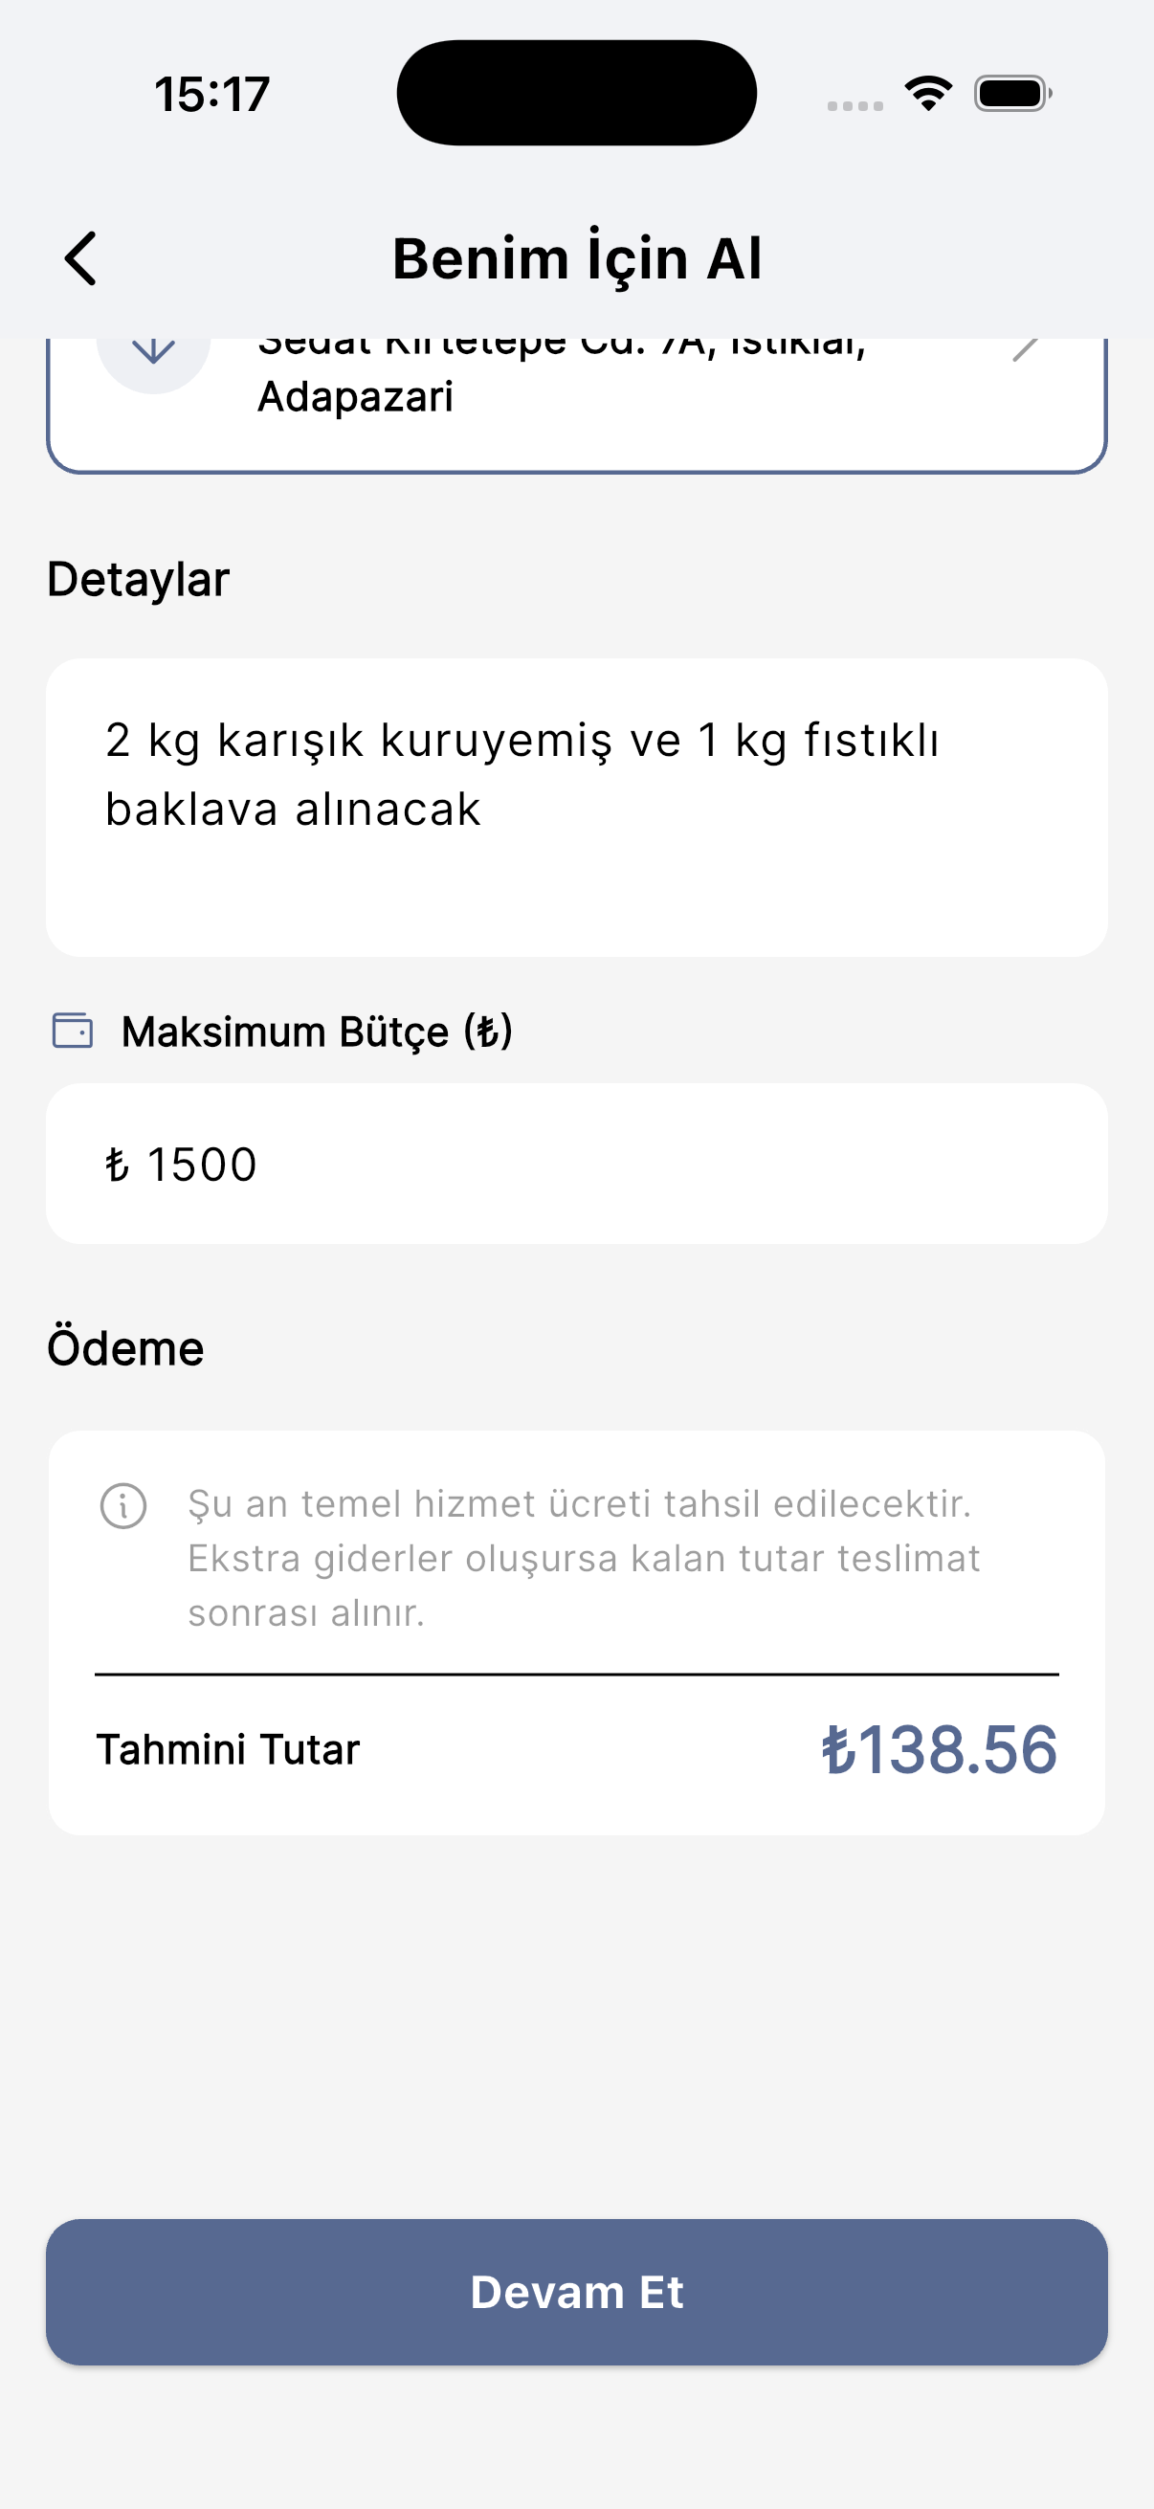Tap the Benim İçin AI page title
The image size is (1154, 2509).
pyautogui.click(x=576, y=259)
